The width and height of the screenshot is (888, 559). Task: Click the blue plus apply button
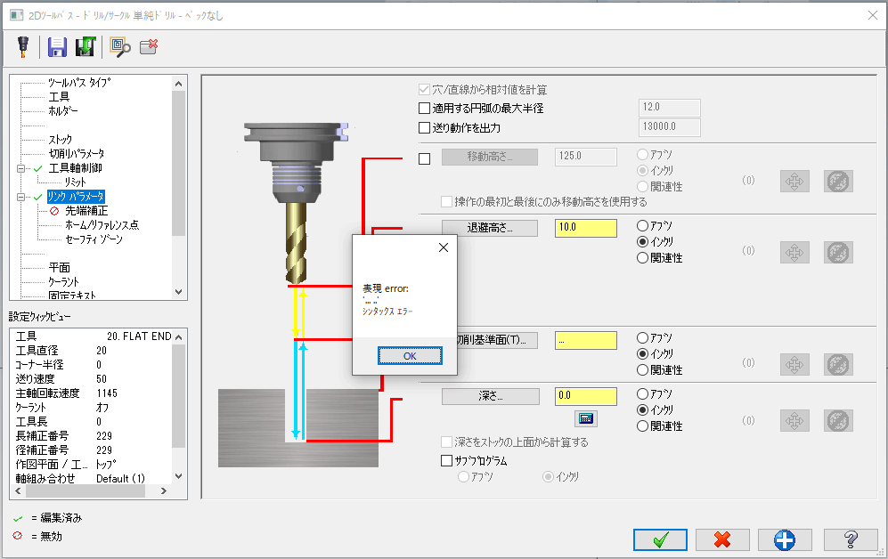[x=785, y=539]
